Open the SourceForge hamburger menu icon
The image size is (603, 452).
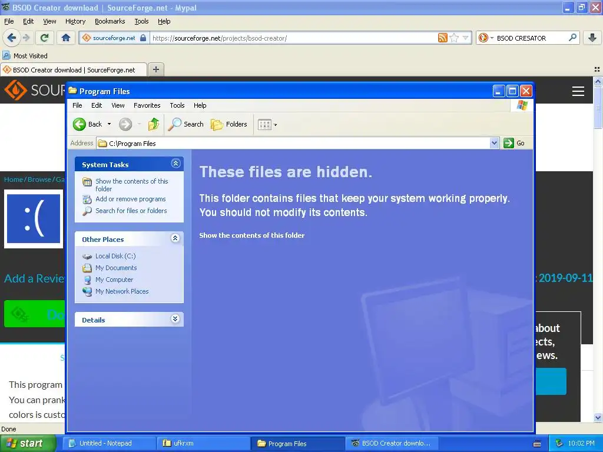point(578,91)
